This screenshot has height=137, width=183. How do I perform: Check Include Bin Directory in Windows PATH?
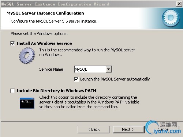tap(12, 91)
